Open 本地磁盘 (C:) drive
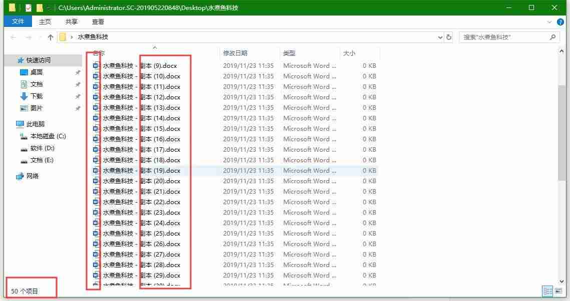Screen dimensions: 570x301 pyautogui.click(x=48, y=136)
